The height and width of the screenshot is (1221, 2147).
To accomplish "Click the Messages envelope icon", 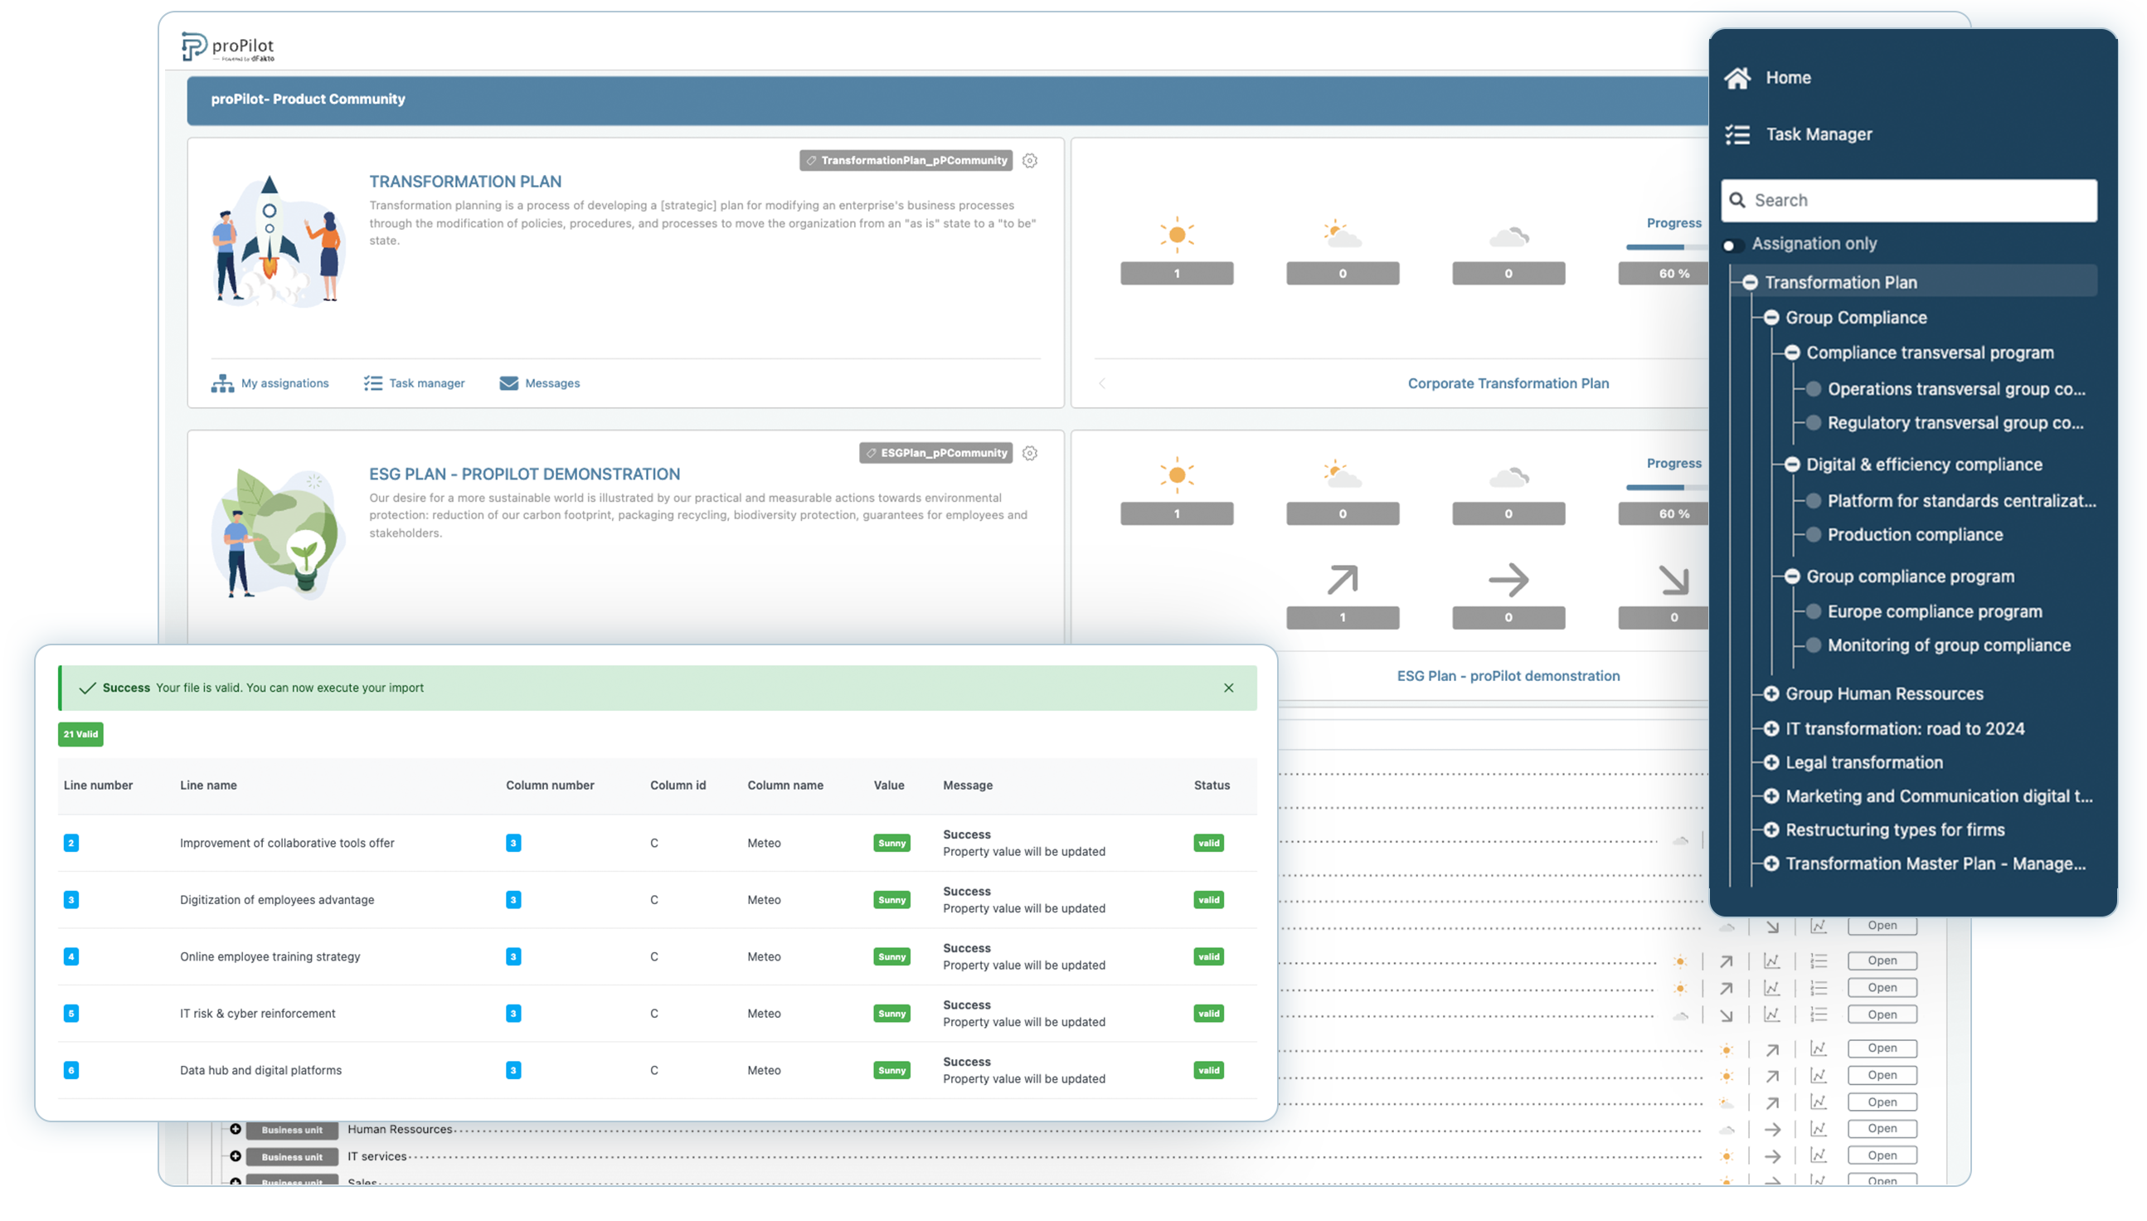I will pos(508,383).
